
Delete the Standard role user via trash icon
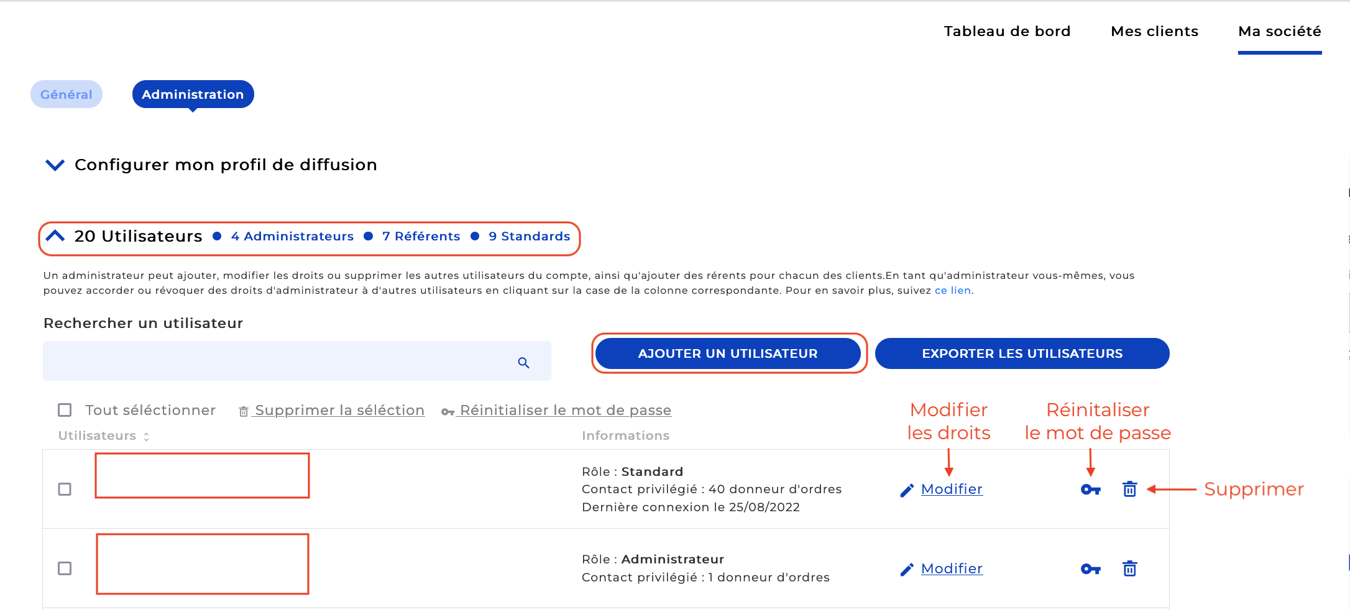pos(1130,489)
